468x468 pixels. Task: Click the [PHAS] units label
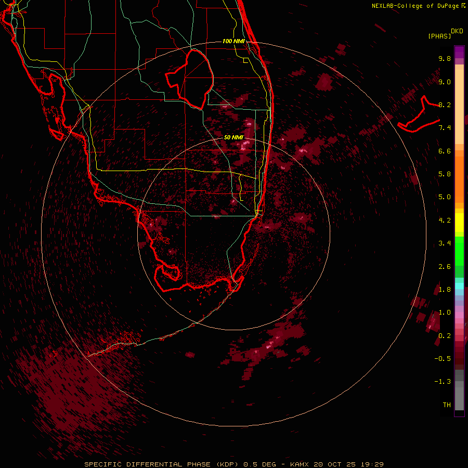pos(439,36)
